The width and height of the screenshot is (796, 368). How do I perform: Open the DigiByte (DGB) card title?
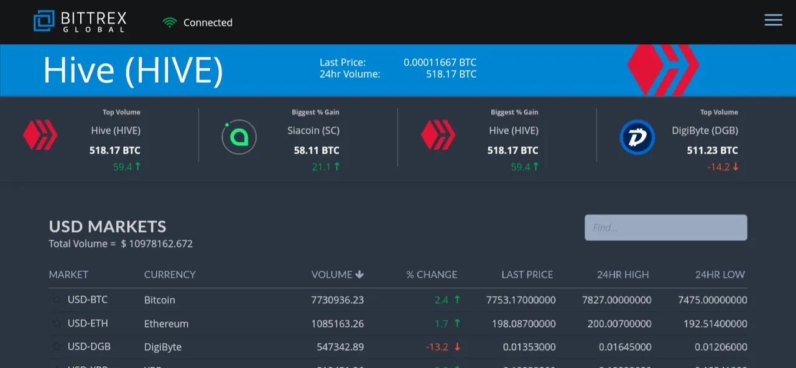[x=705, y=131]
